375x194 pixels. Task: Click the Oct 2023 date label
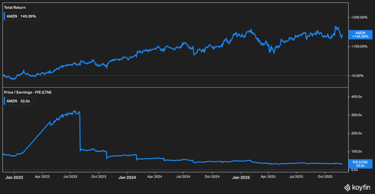pyautogui.click(x=99, y=176)
